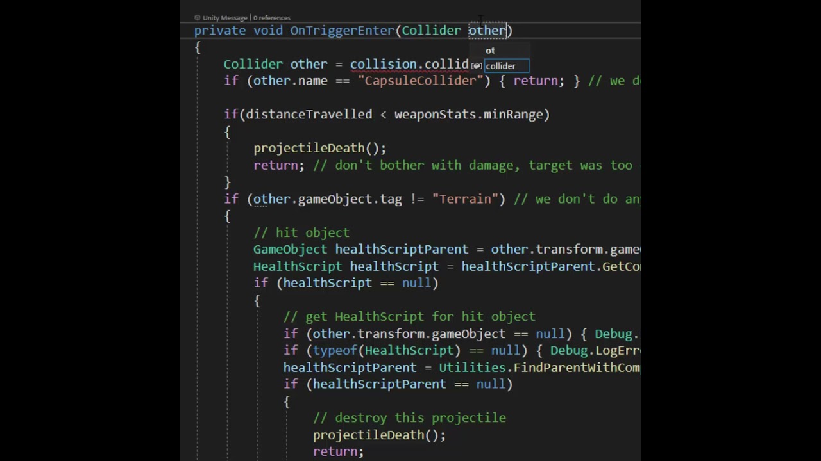Image resolution: width=821 pixels, height=461 pixels.
Task: Click the "CapsuleCollider" string literal
Action: tap(421, 81)
